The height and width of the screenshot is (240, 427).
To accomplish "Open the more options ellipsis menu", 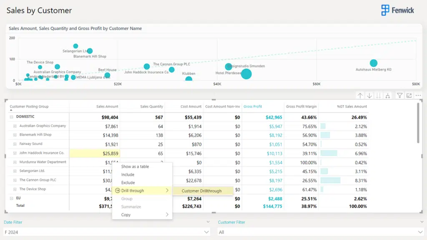I will click(x=418, y=96).
